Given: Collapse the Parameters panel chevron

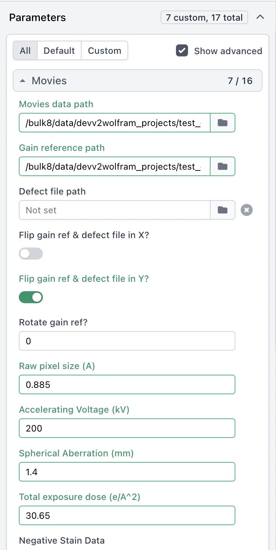Looking at the screenshot, I should (x=260, y=17).
